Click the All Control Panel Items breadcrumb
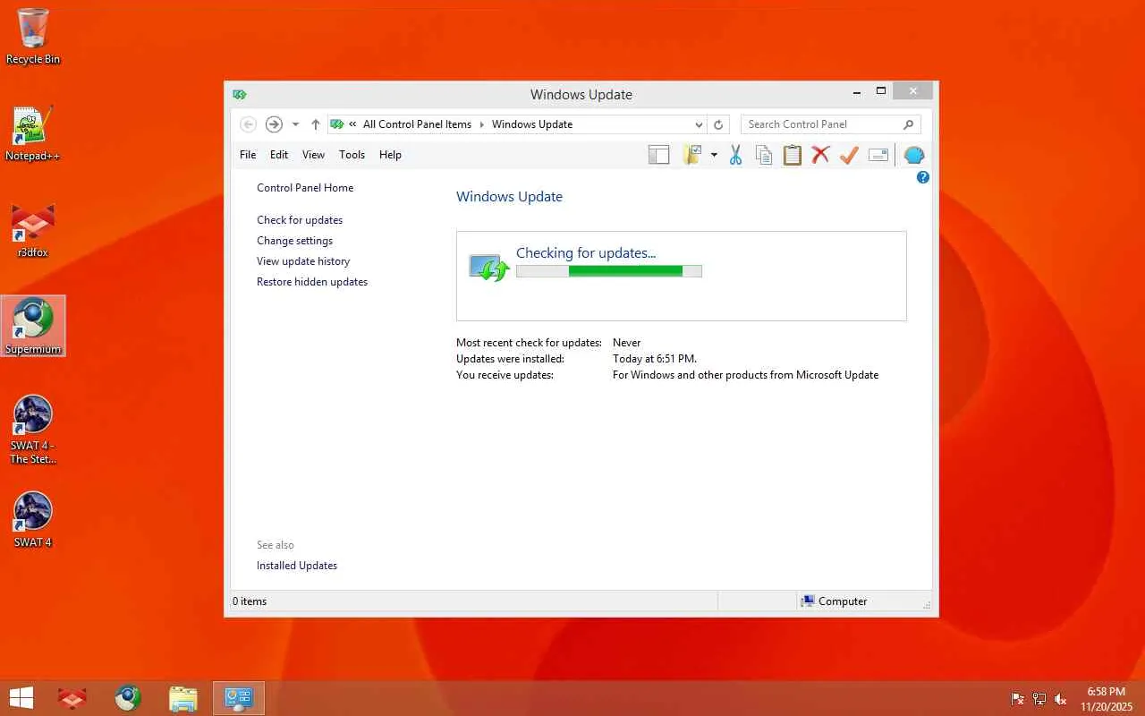Image resolution: width=1145 pixels, height=716 pixels. [417, 124]
